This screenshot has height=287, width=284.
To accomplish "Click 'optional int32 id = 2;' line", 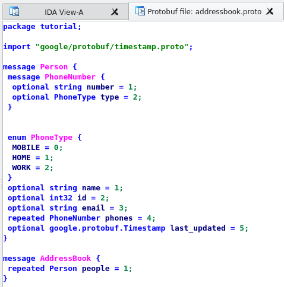I will coord(58,198).
